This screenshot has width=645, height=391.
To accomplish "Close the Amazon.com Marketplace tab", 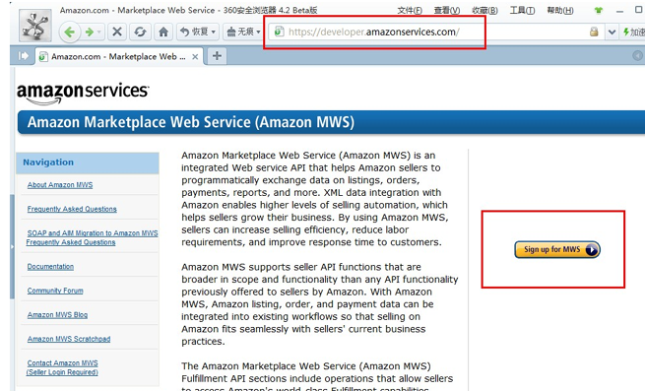I will click(195, 57).
